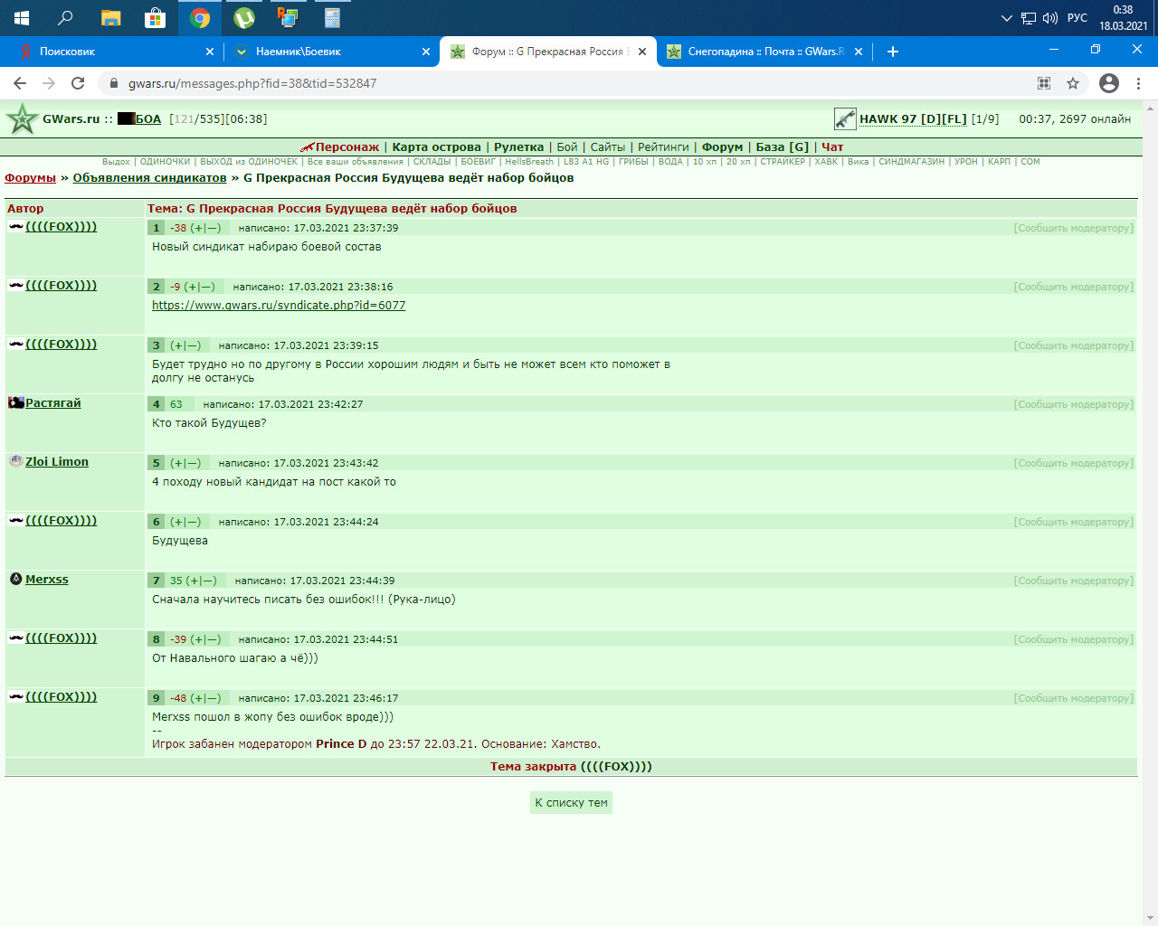Click the GWars green star logo
The image size is (1158, 926).
(22, 118)
